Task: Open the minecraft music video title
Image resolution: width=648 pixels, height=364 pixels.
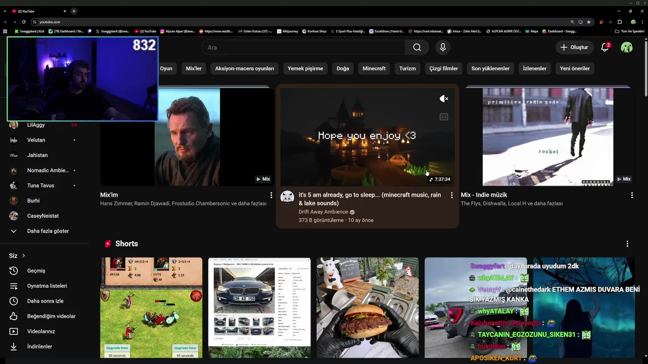Action: point(370,199)
